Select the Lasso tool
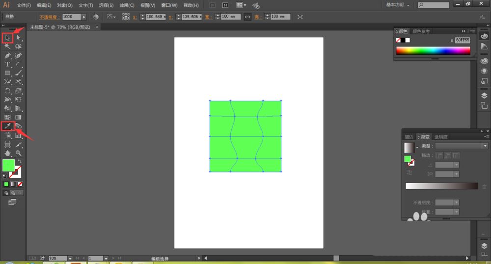This screenshot has width=491, height=264. click(18, 47)
